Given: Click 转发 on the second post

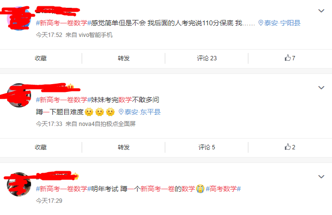Looking at the screenshot, I should click(x=123, y=147).
